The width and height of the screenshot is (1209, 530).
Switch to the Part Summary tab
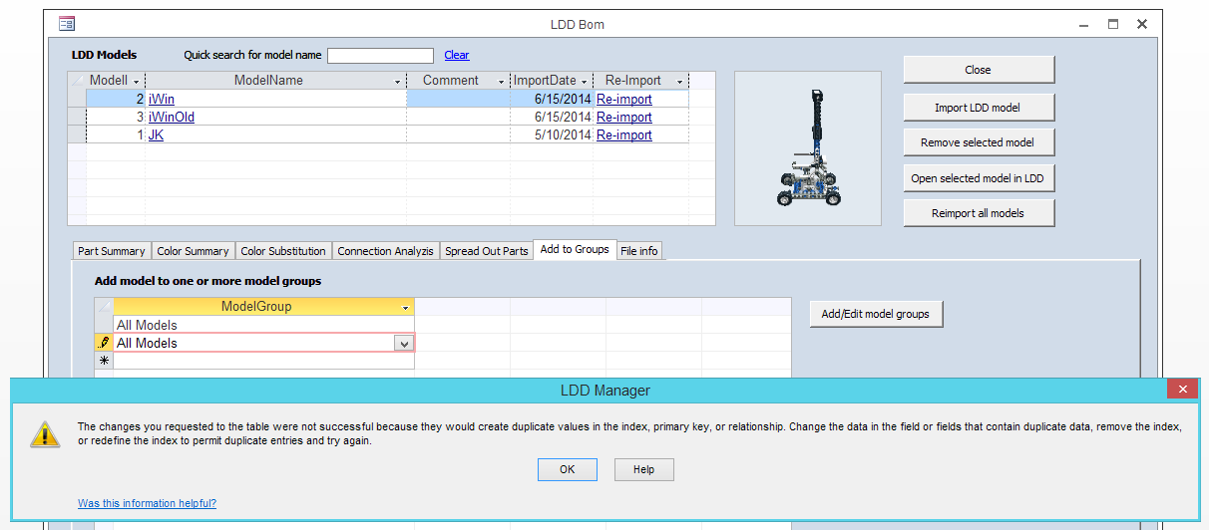pos(112,251)
